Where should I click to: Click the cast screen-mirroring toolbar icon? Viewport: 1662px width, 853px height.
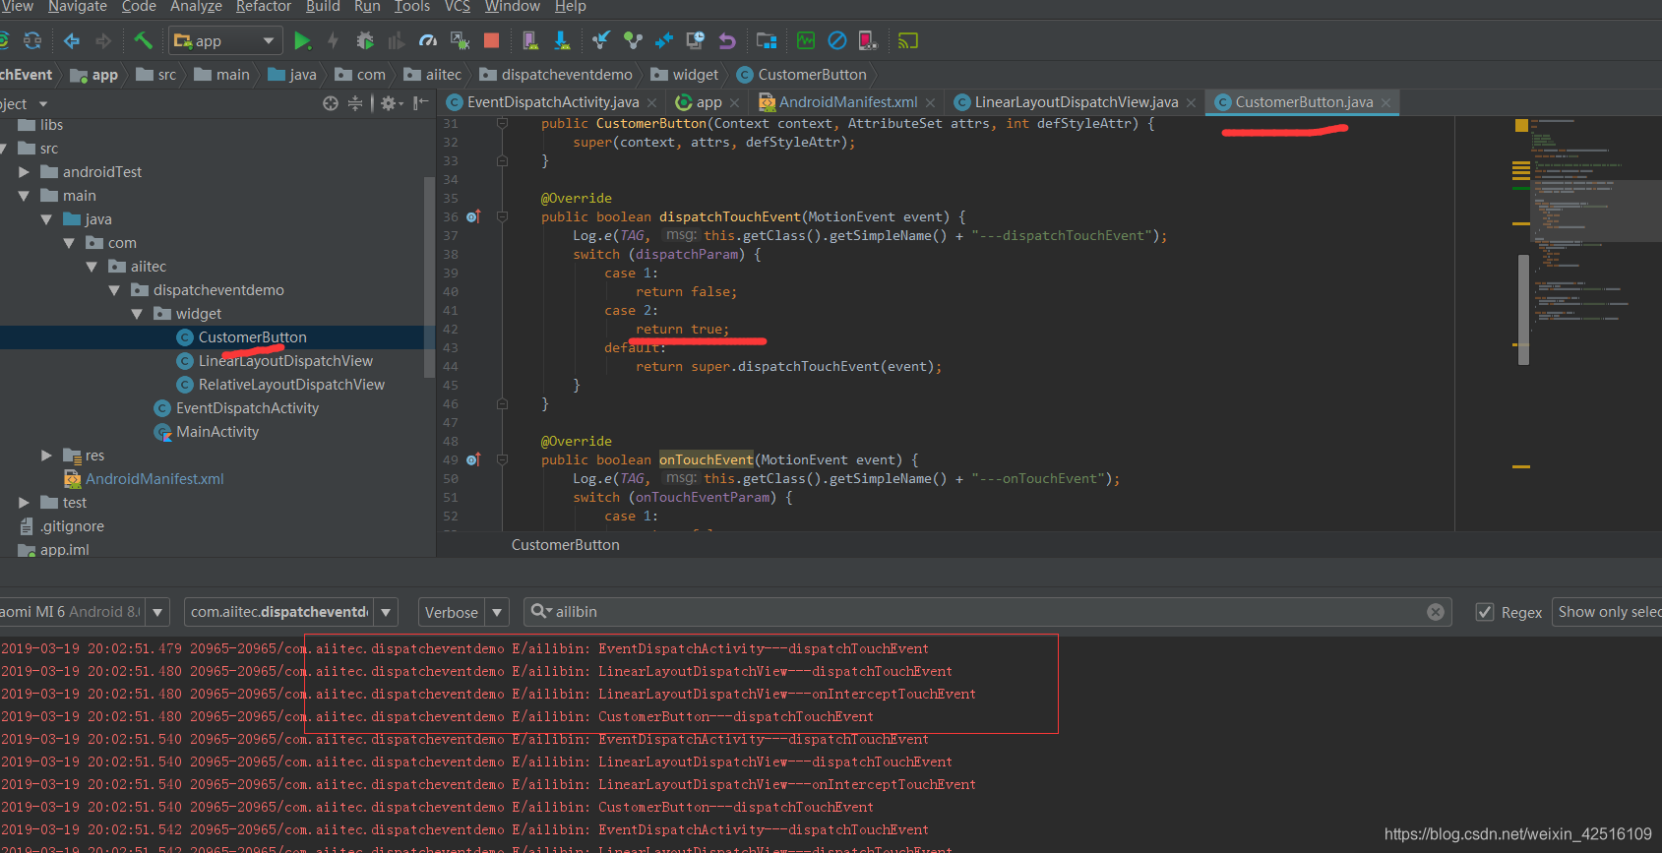click(x=908, y=40)
